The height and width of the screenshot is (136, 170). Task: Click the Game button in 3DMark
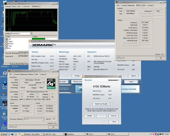[x=131, y=82]
